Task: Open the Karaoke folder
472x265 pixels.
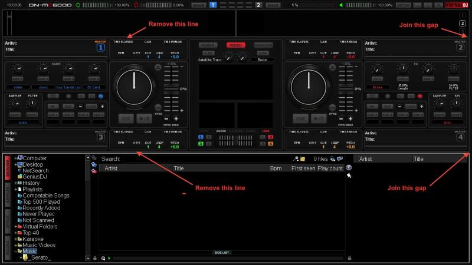Action: [33, 239]
